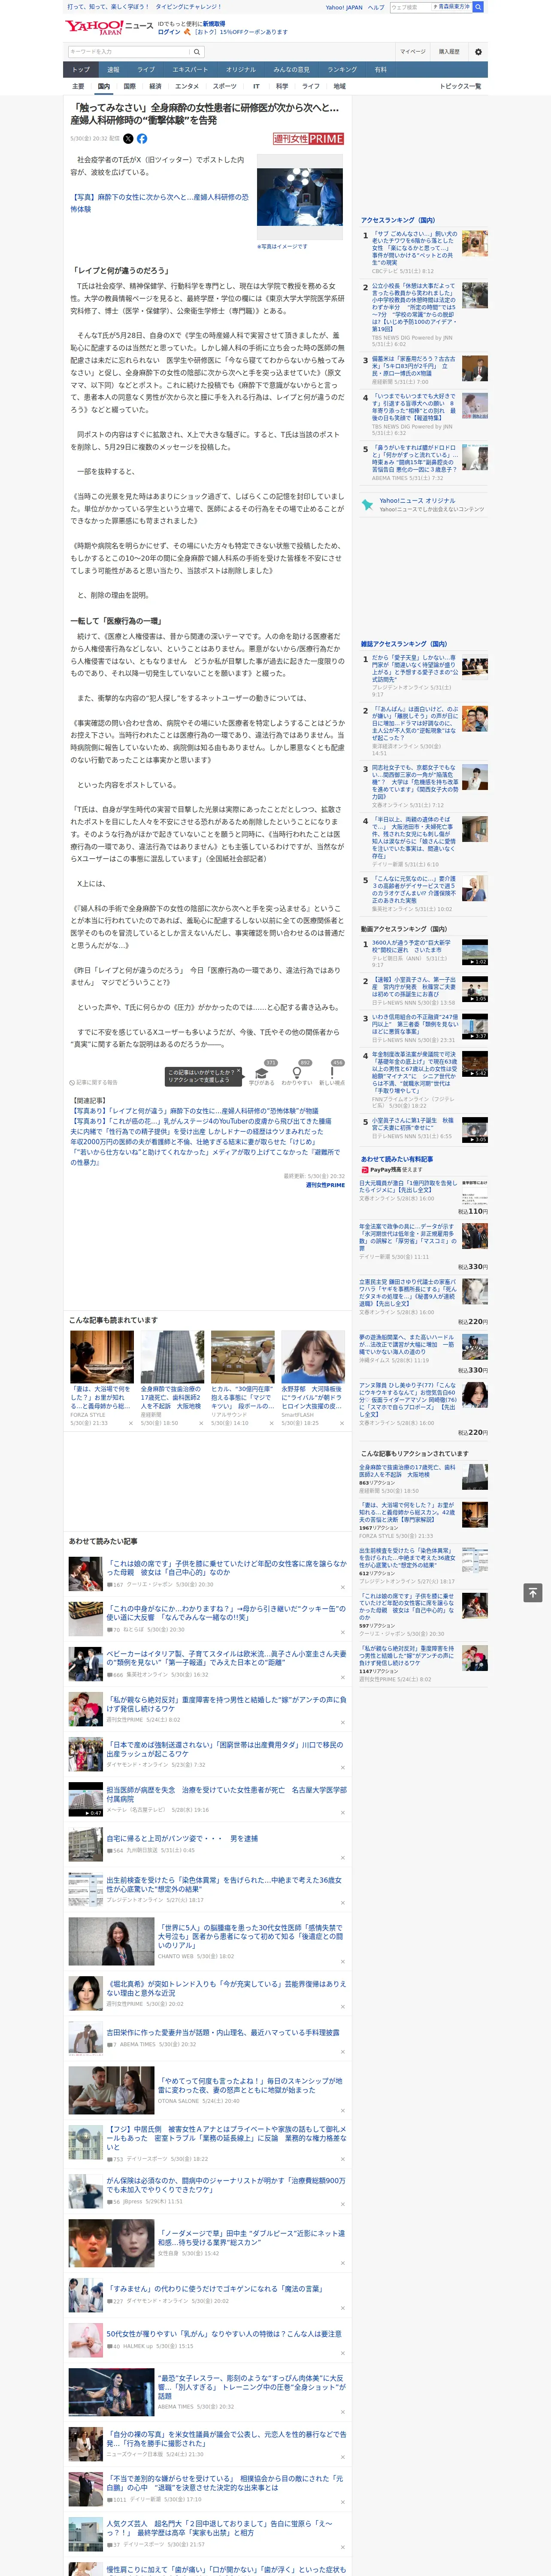The height and width of the screenshot is (2576, 551).
Task: Open the ヘルプ link
Action: [x=376, y=7]
